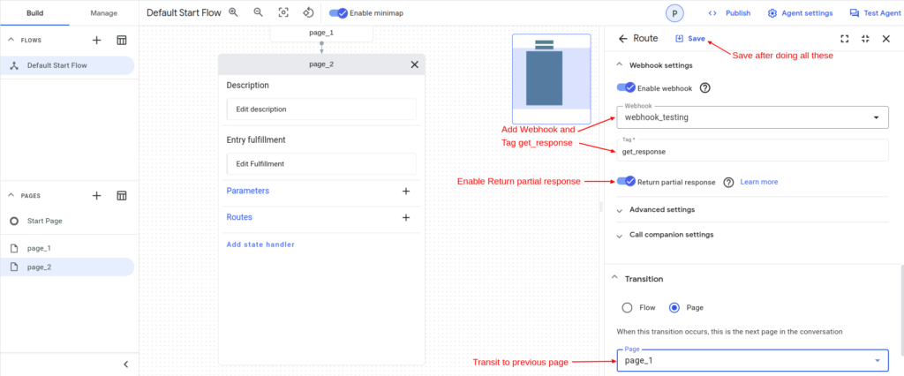Select the Flow radio button

tap(628, 308)
